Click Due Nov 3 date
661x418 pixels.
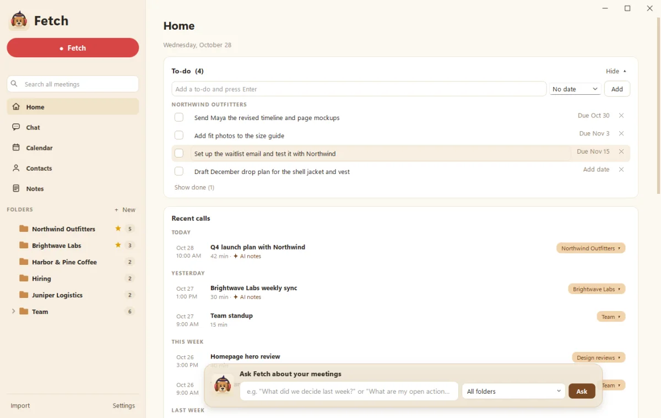[x=594, y=134]
